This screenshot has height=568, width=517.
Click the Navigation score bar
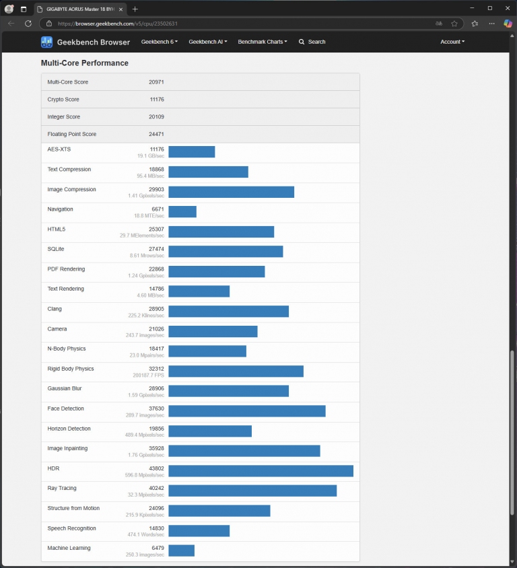click(x=182, y=211)
